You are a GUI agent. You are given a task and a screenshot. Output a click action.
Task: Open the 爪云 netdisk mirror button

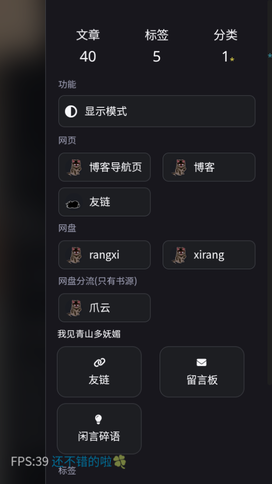[x=104, y=308]
